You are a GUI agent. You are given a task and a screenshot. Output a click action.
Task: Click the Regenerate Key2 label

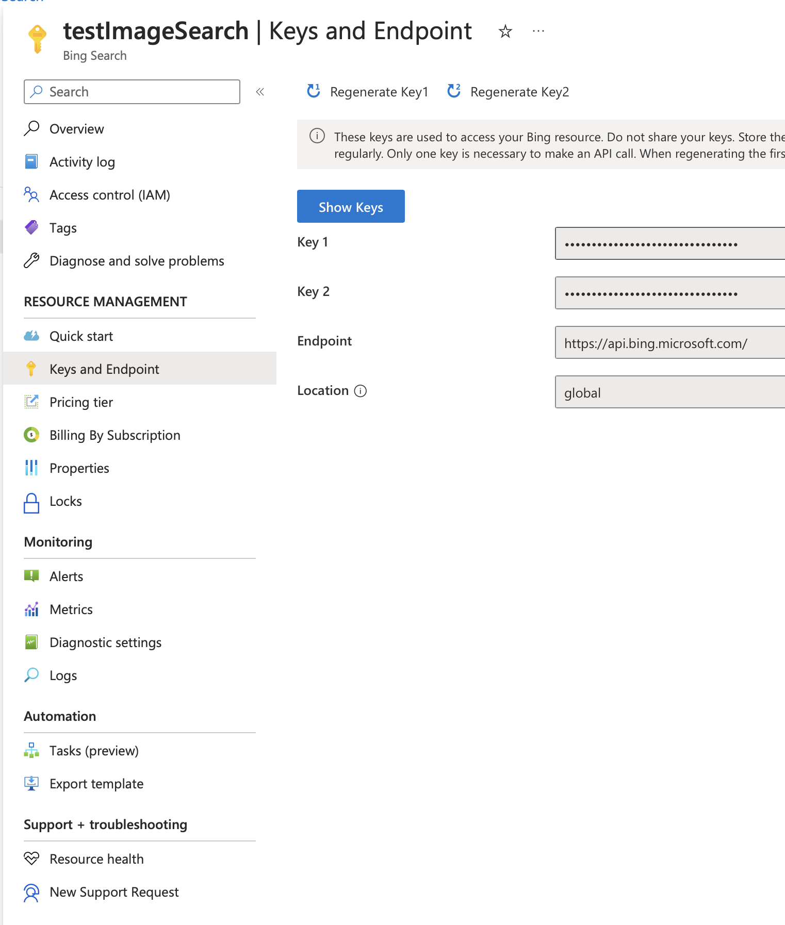[x=520, y=92]
